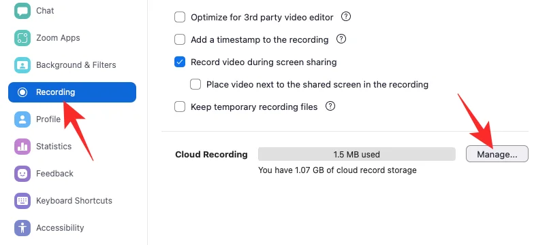
Task: Check Keep temporary recording files
Action: click(x=180, y=107)
